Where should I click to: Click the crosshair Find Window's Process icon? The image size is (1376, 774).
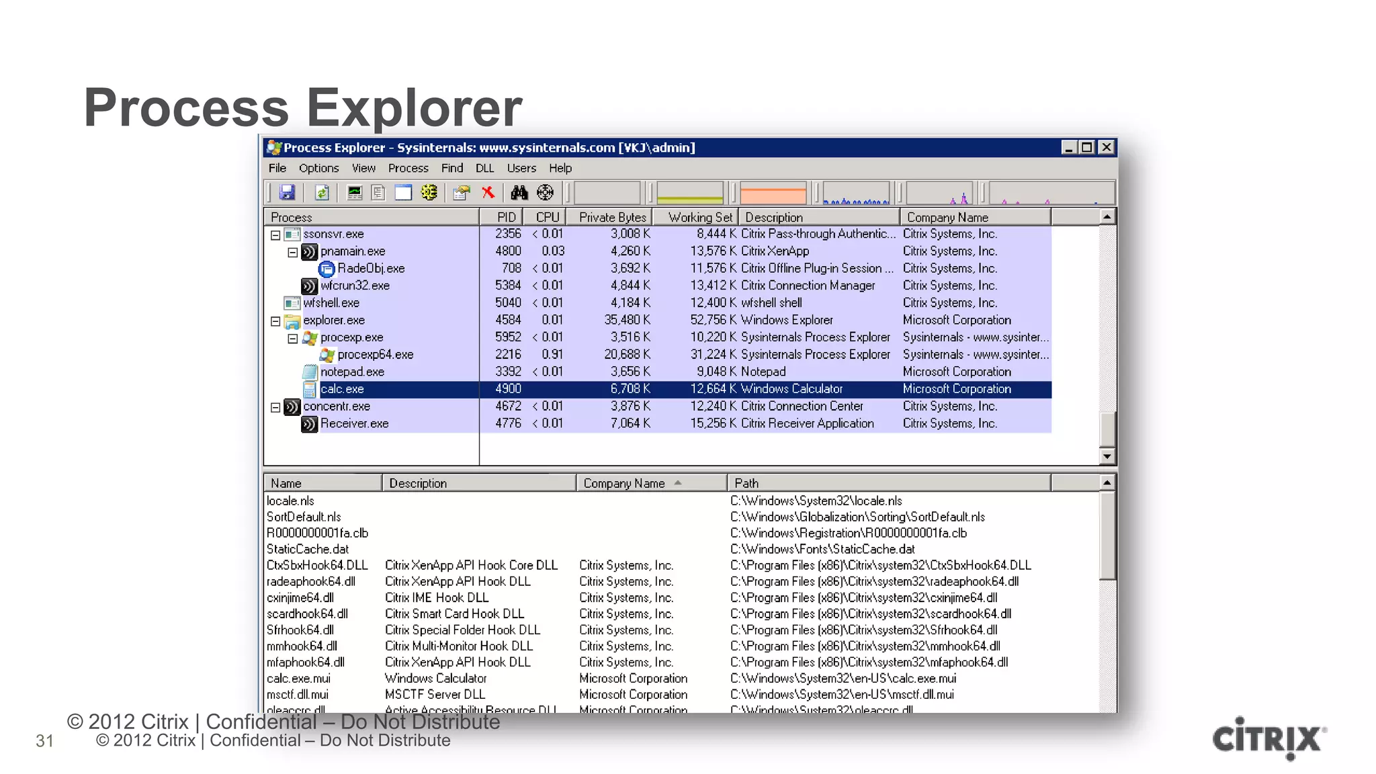[546, 193]
